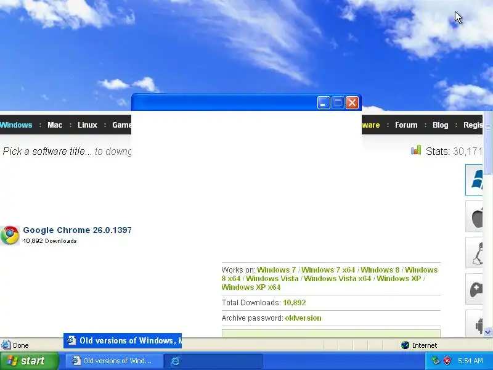Click the Internet security zone indicator
This screenshot has width=493, height=370.
(x=419, y=345)
